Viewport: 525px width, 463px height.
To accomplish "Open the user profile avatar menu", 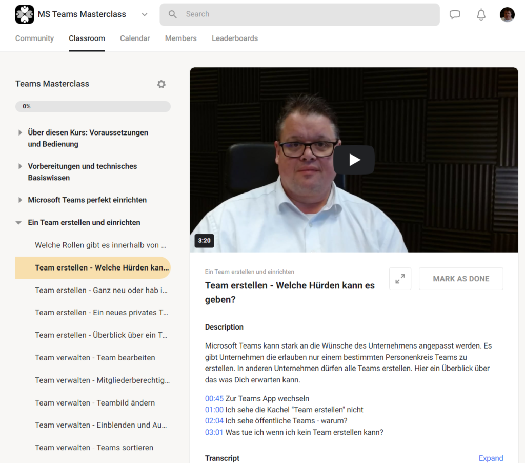I will click(x=507, y=14).
